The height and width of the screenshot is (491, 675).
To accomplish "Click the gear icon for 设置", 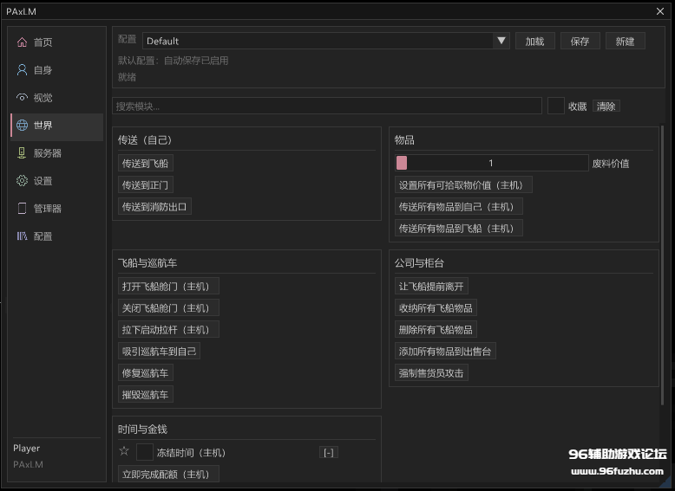I will tap(22, 181).
